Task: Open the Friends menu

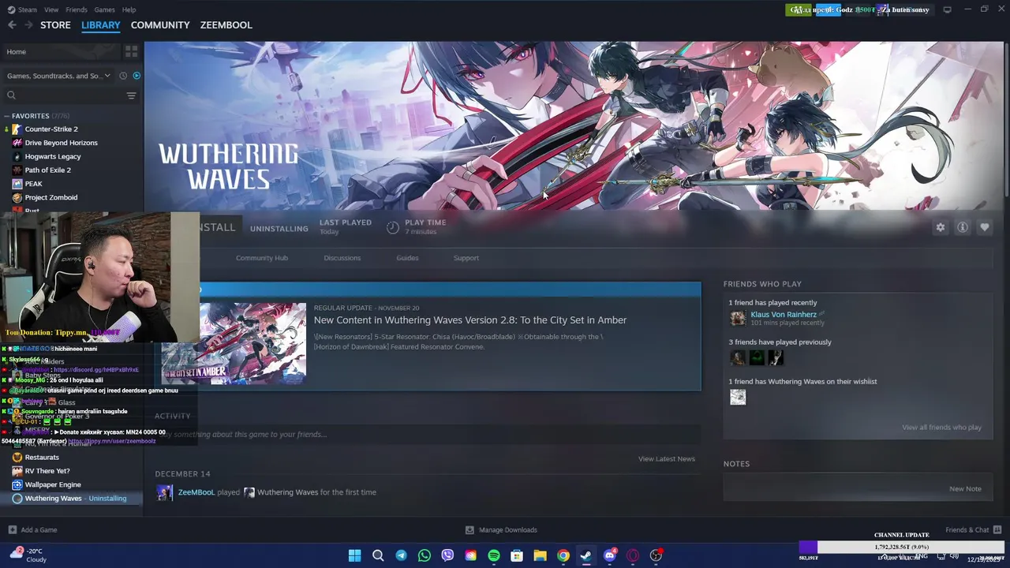Action: click(x=77, y=9)
